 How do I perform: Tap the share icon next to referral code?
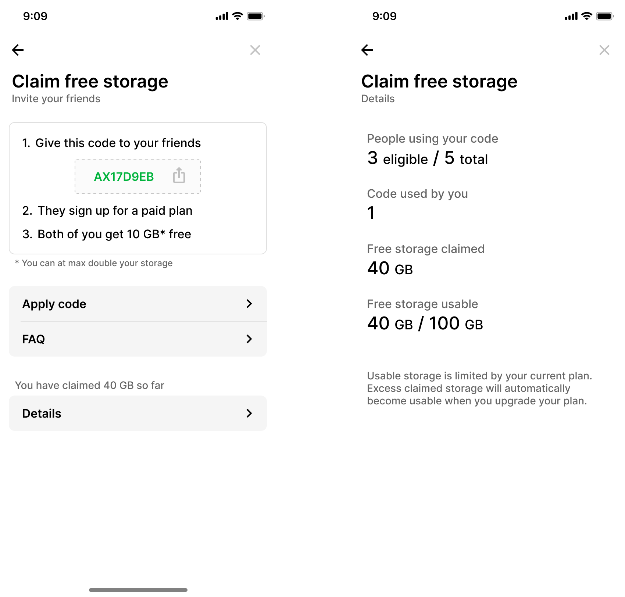pos(179,176)
